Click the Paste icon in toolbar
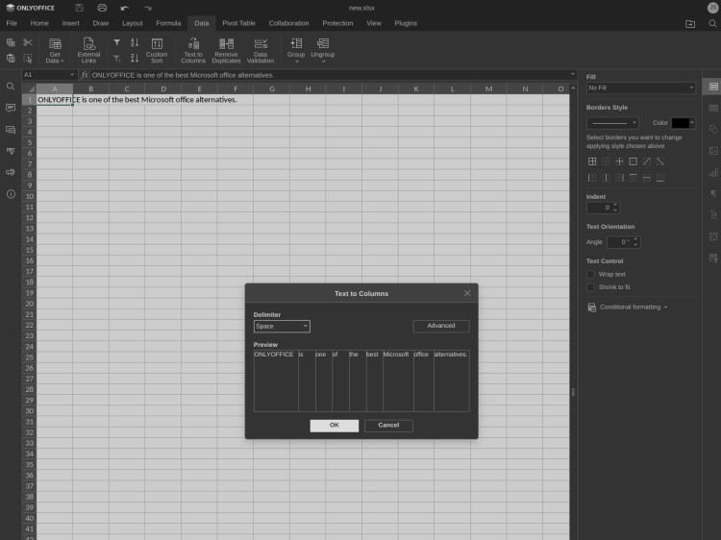 (x=11, y=59)
